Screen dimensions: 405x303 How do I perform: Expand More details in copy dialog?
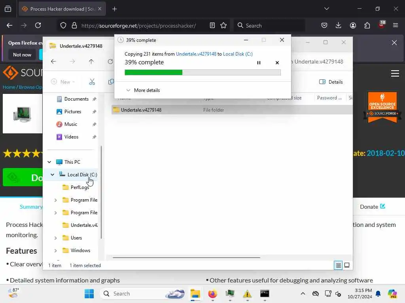pyautogui.click(x=143, y=90)
